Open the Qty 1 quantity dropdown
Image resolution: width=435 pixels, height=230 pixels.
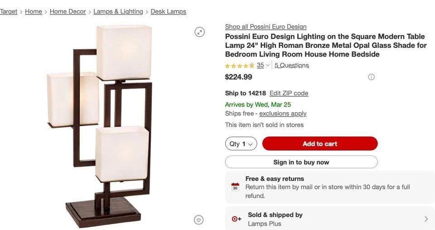241,144
